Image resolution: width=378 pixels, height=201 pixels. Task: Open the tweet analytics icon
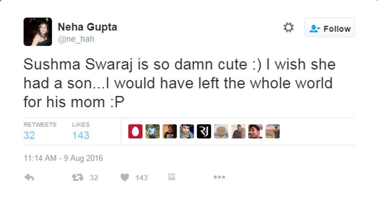click(171, 177)
